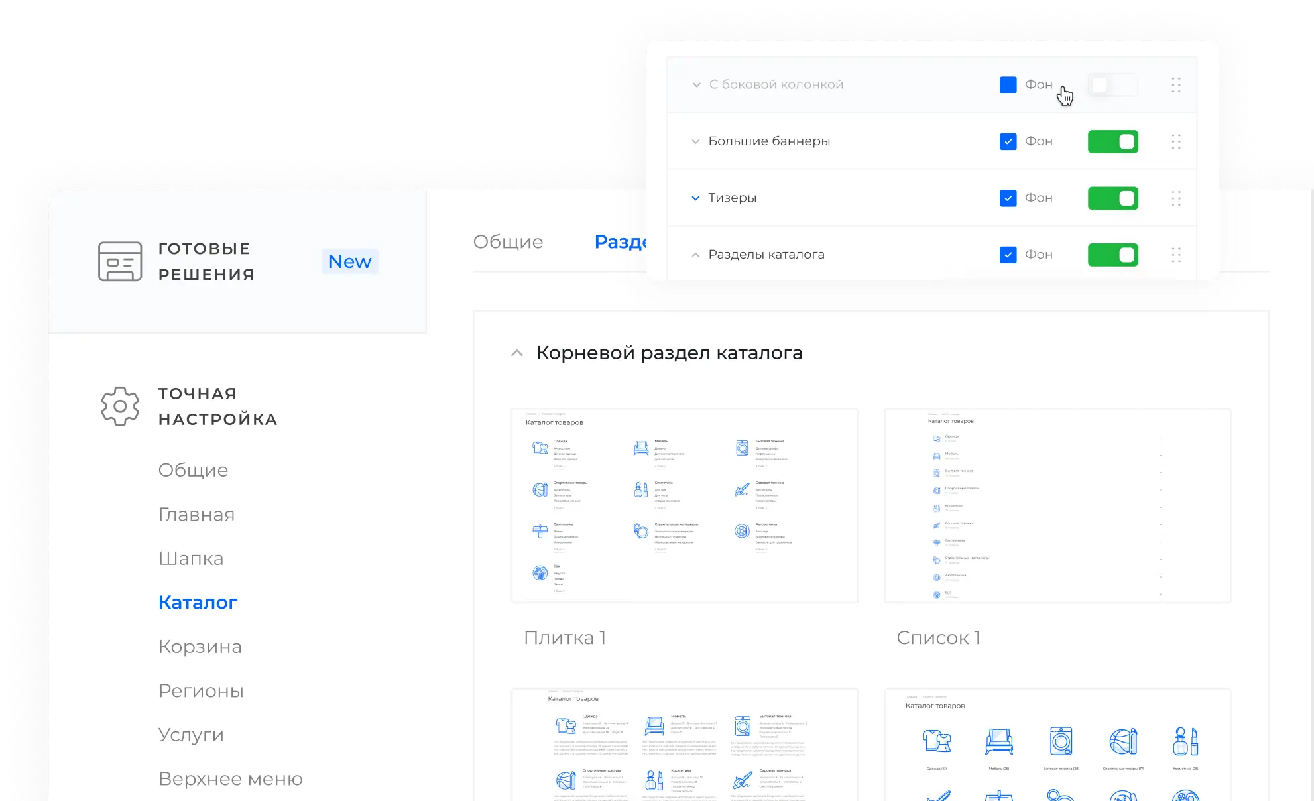
Task: Grab drag handle on Большие баннеры row
Action: coord(1175,141)
